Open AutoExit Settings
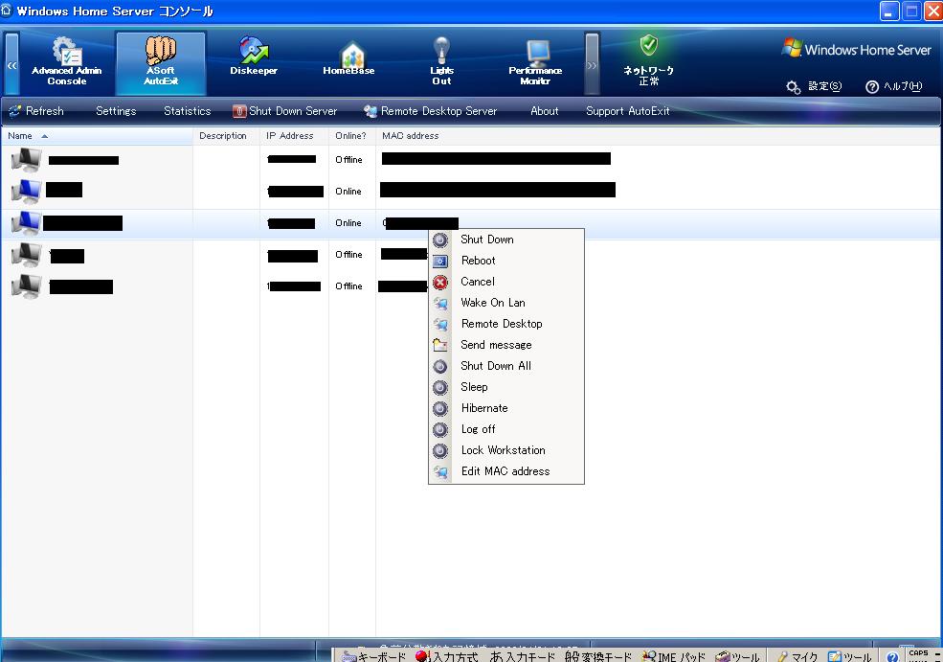Screen dimensions: 943x662 116,111
